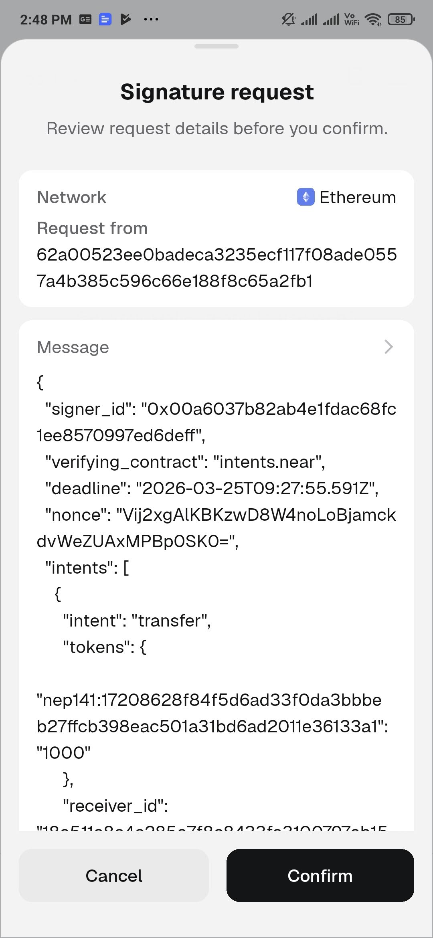The image size is (433, 938).
Task: Confirm the signature request
Action: [x=320, y=876]
